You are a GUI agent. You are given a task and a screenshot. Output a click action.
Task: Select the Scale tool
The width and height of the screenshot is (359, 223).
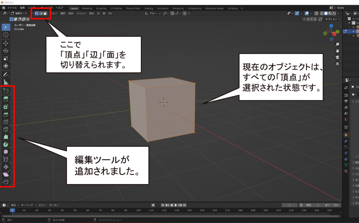[6, 58]
